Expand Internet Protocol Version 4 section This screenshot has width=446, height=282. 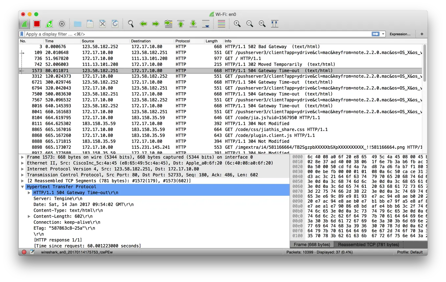click(22, 169)
